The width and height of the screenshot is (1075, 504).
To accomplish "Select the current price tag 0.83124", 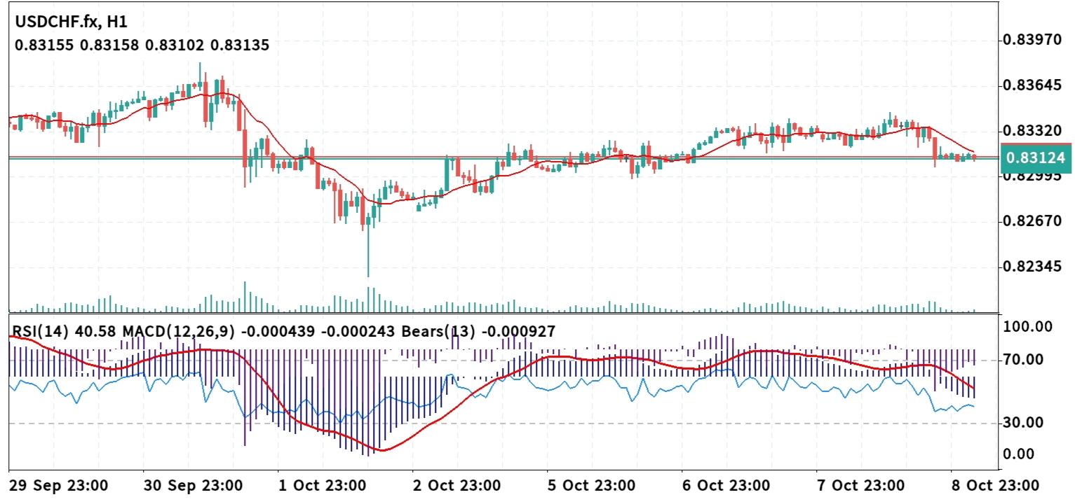I will [1035, 159].
